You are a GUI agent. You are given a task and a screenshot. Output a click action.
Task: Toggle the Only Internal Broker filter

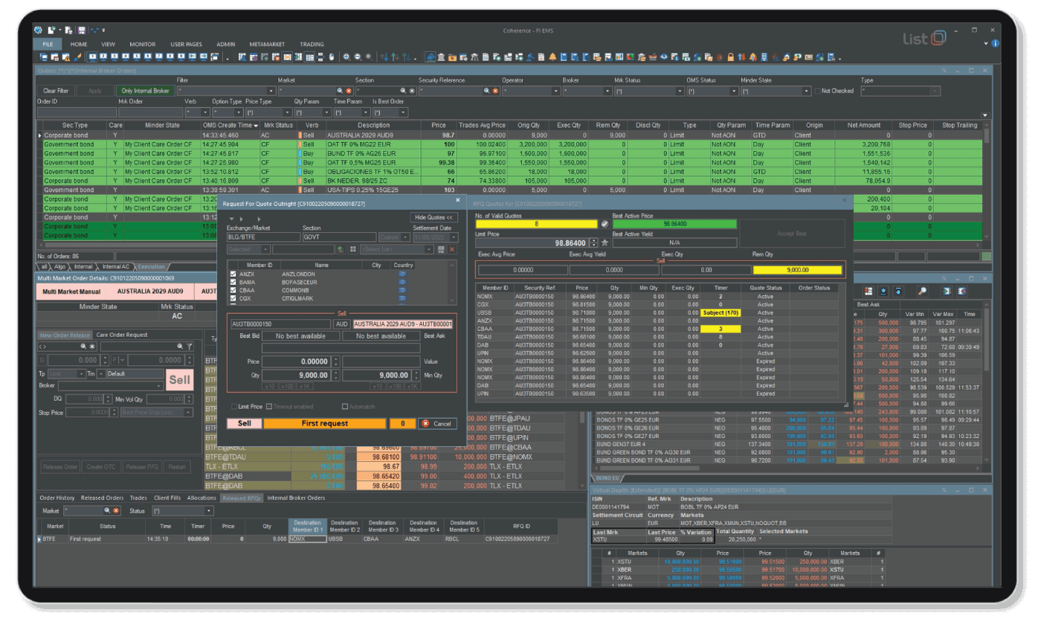pyautogui.click(x=144, y=91)
